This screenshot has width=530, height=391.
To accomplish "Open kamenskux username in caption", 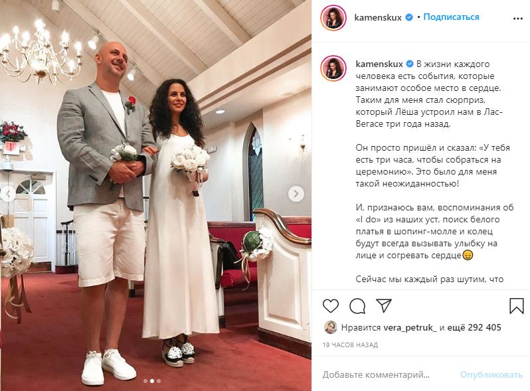I will point(379,64).
